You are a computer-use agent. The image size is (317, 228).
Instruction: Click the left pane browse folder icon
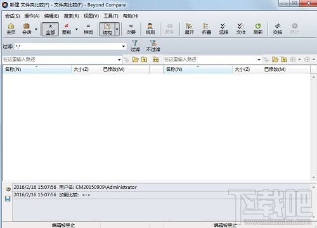[x=135, y=60]
